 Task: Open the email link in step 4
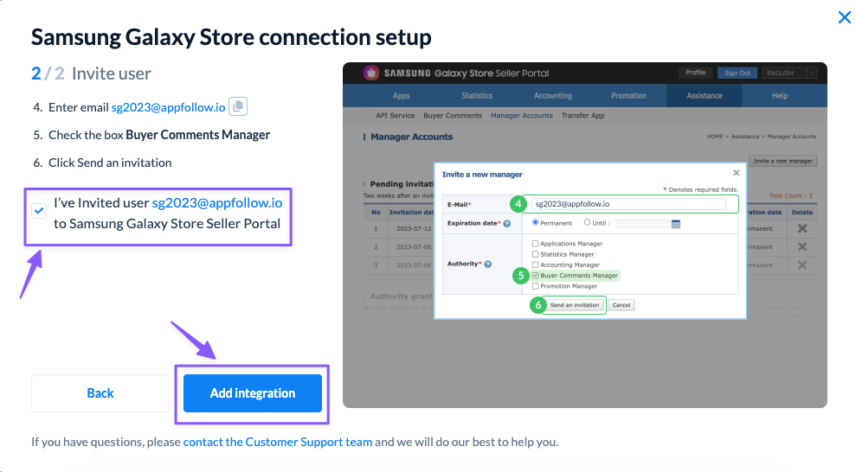pyautogui.click(x=168, y=107)
